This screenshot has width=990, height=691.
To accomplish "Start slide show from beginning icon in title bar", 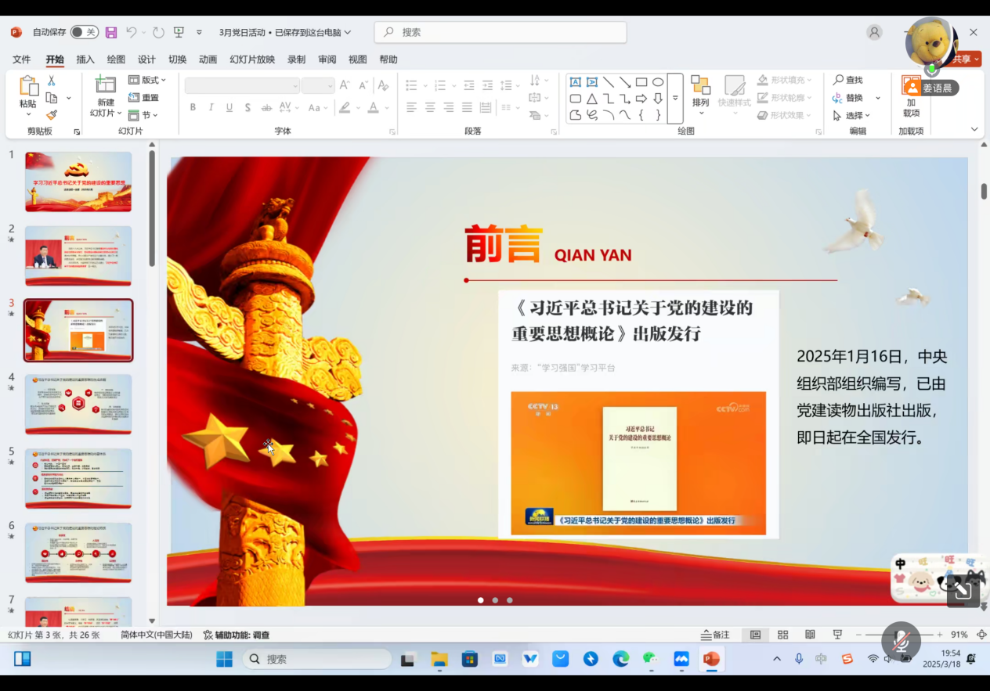I will [179, 32].
